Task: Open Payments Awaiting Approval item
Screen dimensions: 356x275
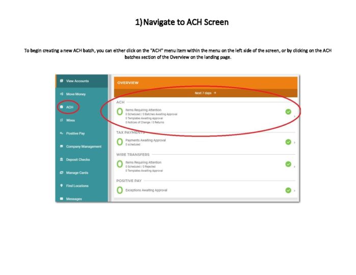Action: (146, 141)
